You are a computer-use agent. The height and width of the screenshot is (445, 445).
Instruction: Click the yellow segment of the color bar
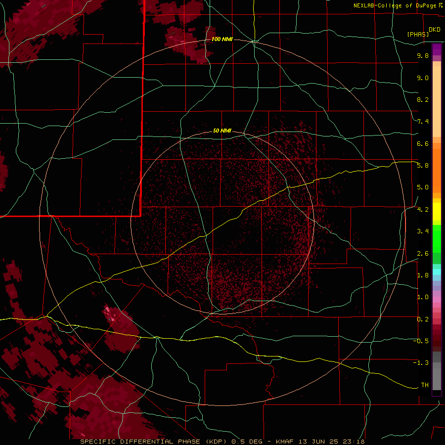click(437, 212)
